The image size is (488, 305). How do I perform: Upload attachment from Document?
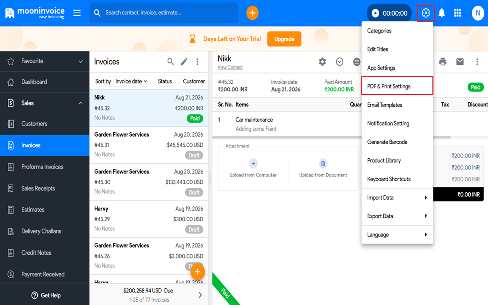pyautogui.click(x=323, y=168)
